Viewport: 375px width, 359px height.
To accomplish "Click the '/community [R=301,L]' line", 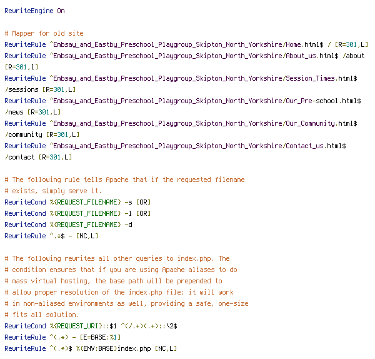I will click(x=42, y=134).
